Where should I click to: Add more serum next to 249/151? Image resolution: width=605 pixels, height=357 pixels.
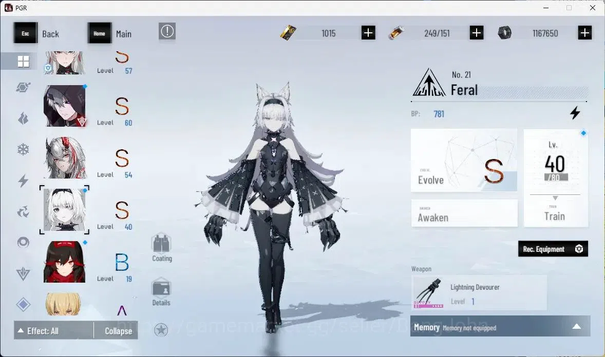pos(477,33)
